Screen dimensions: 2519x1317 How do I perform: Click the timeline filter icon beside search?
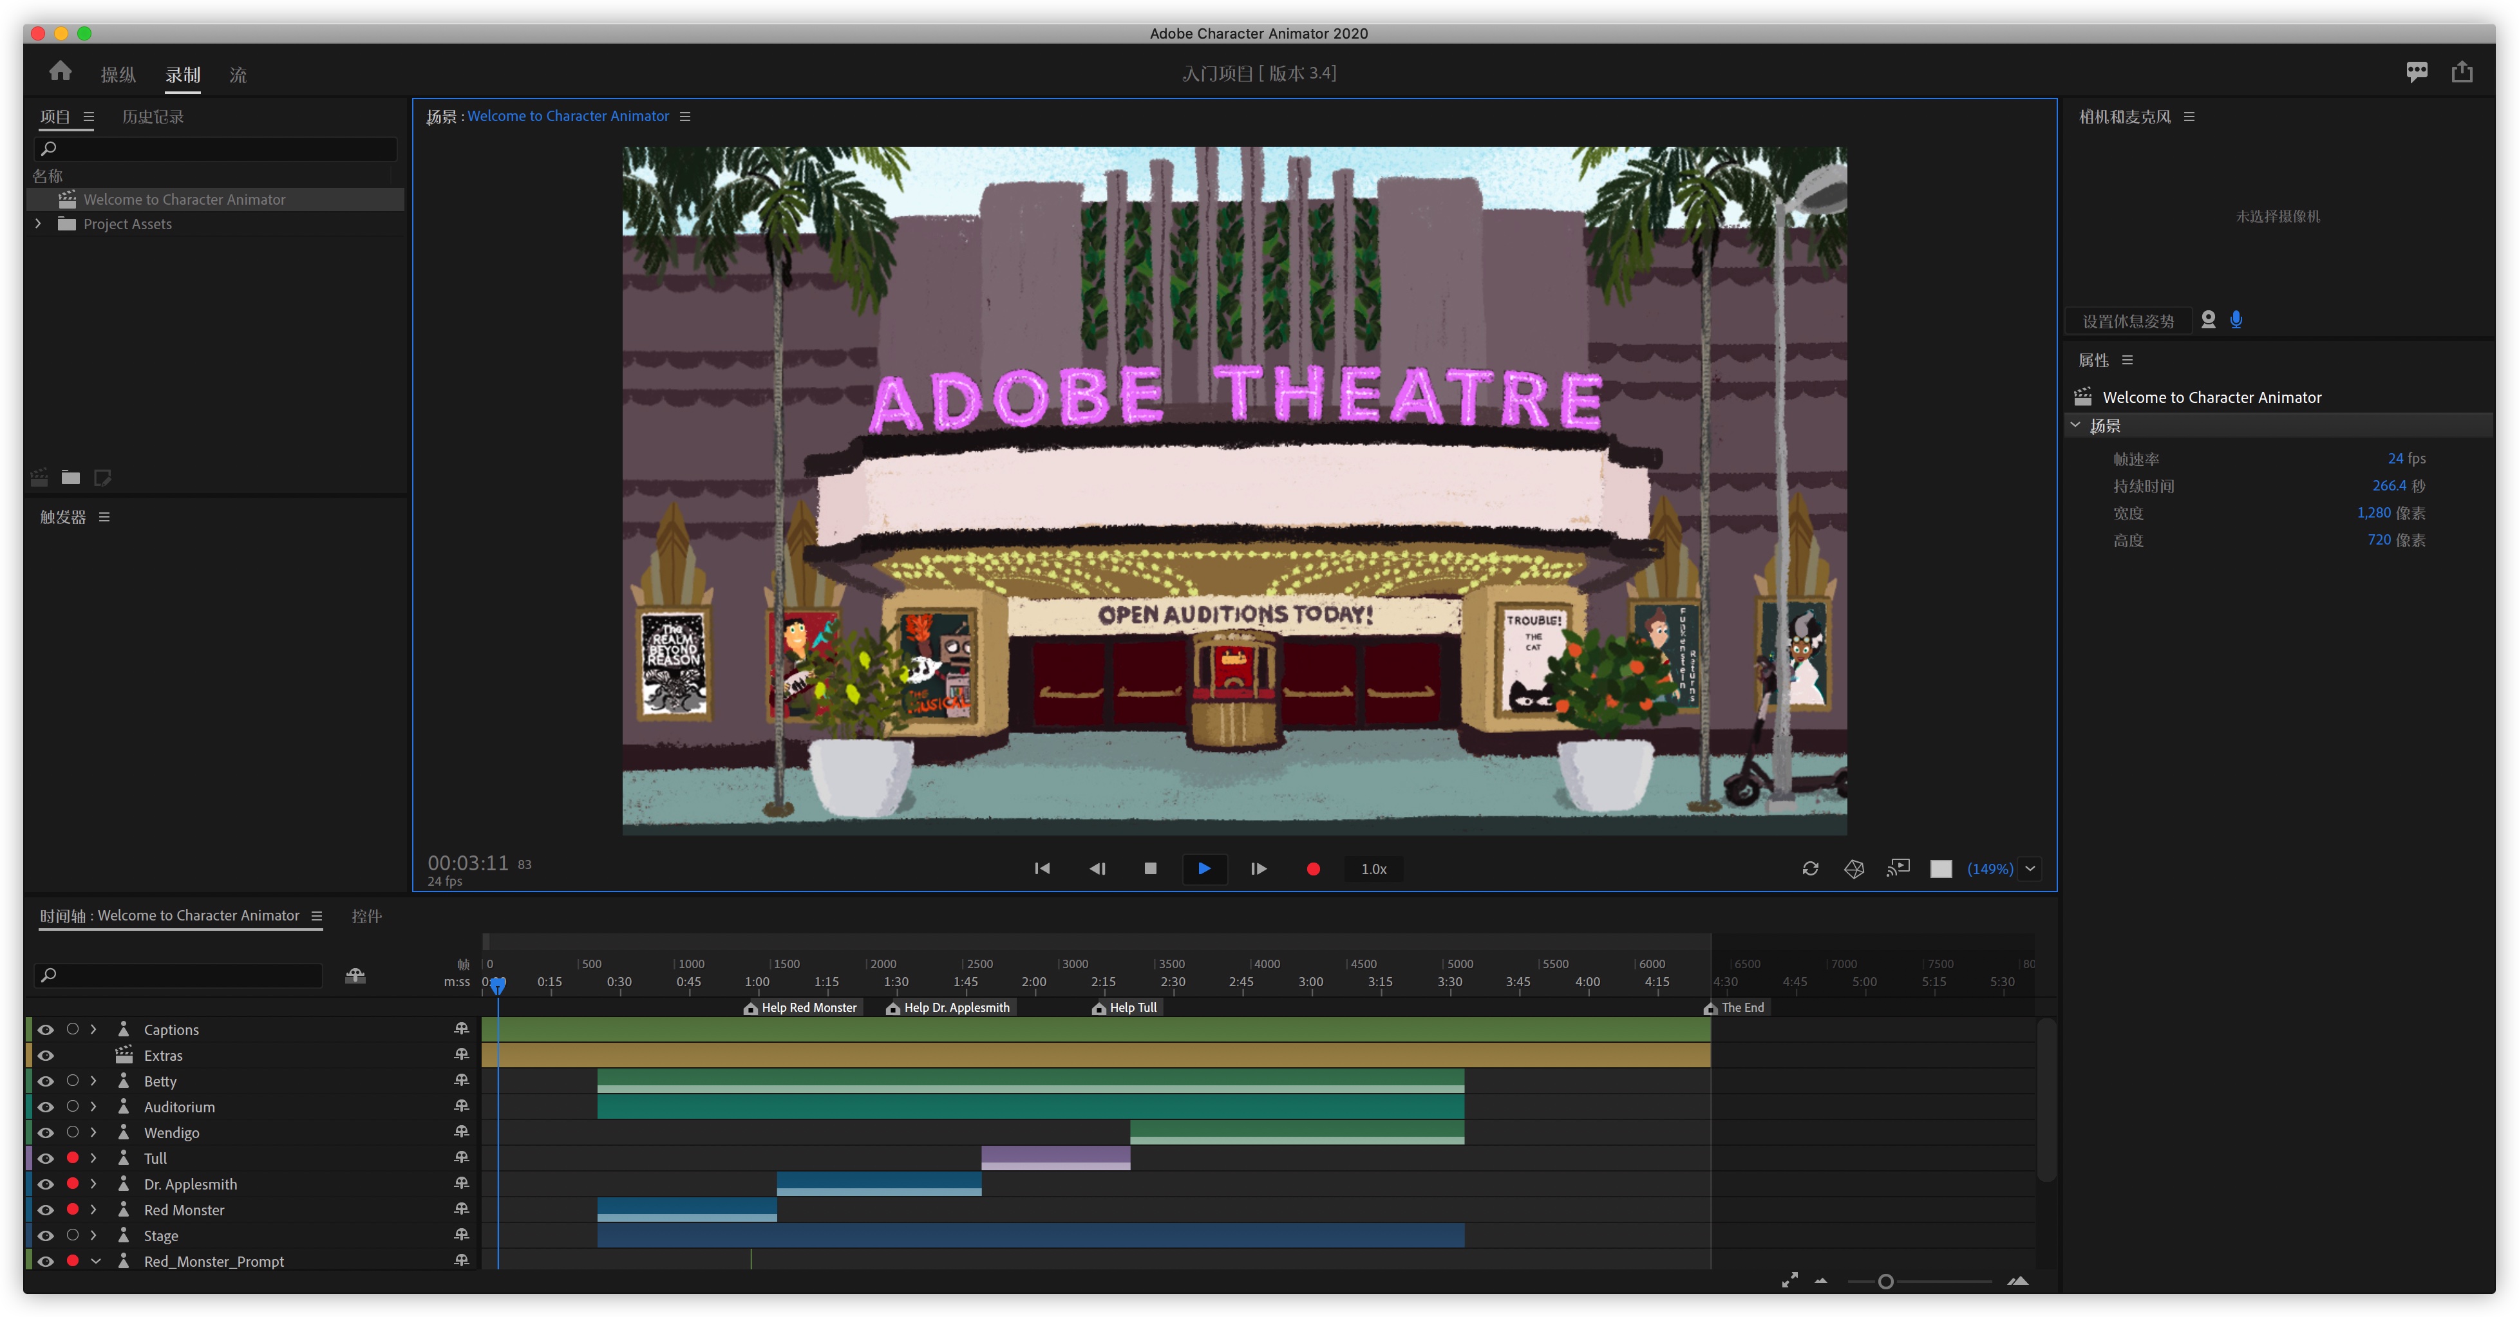(355, 975)
